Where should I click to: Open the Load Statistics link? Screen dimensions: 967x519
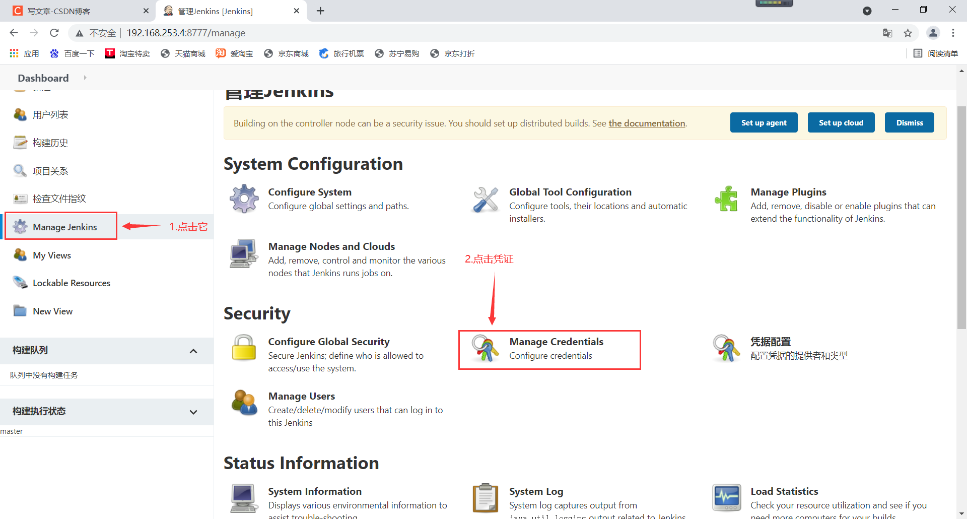784,491
